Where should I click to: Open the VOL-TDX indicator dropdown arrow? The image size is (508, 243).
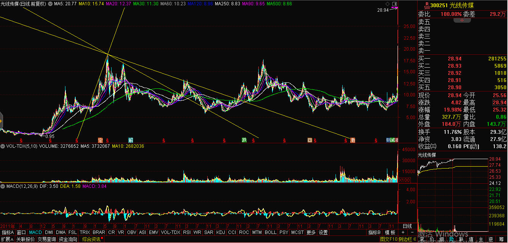coord(2,145)
